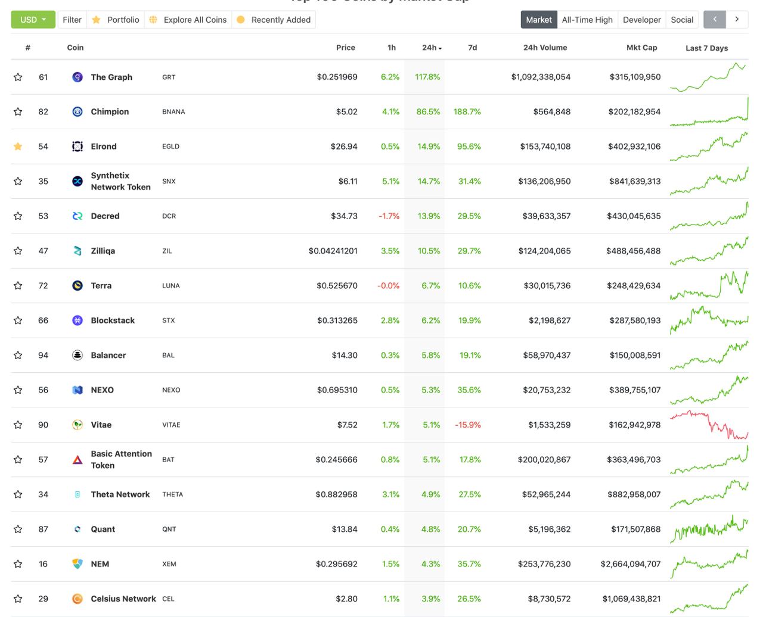Click the Celsius Network logo icon
Screen dimensions: 763x617
pos(77,599)
